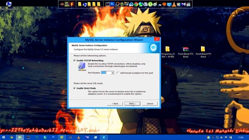
Task: Switch to MySQL wizard taskbar item
Action: click(x=103, y=137)
